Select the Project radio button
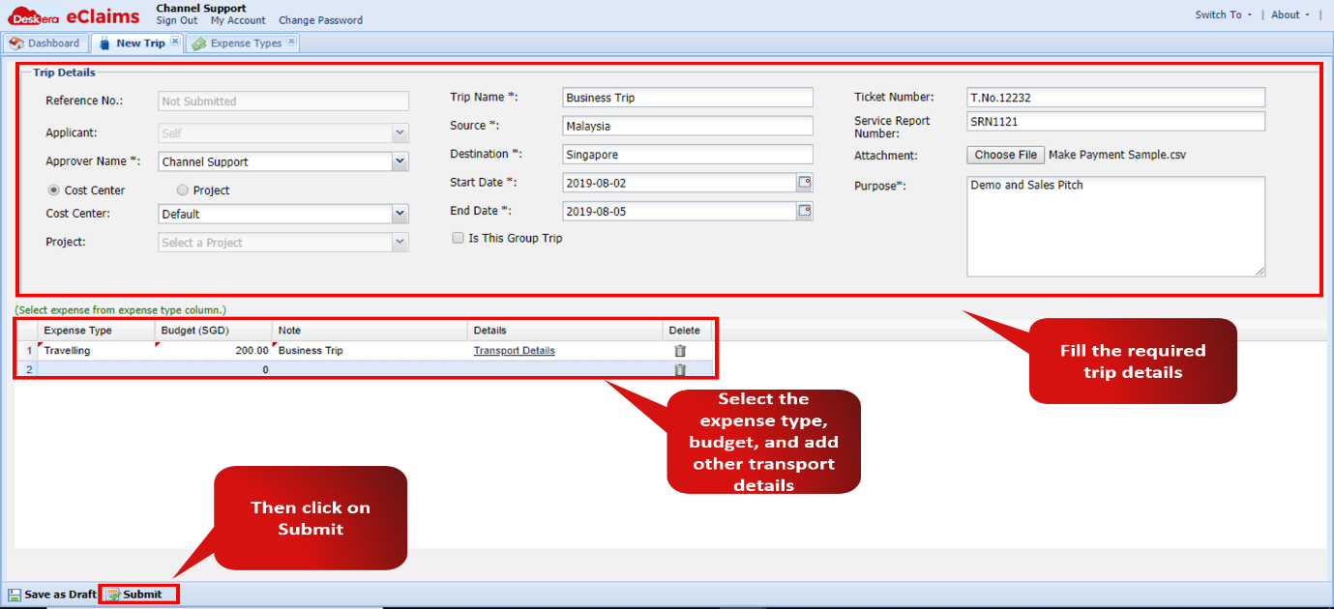 pos(182,190)
